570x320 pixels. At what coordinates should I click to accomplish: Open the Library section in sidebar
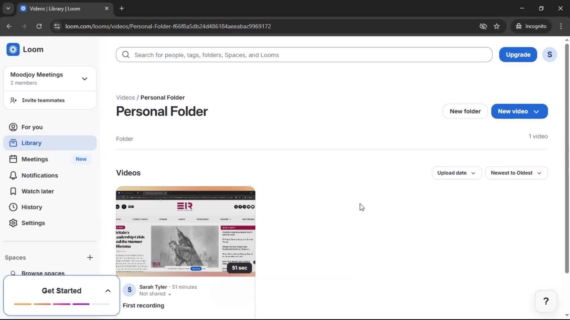click(32, 143)
